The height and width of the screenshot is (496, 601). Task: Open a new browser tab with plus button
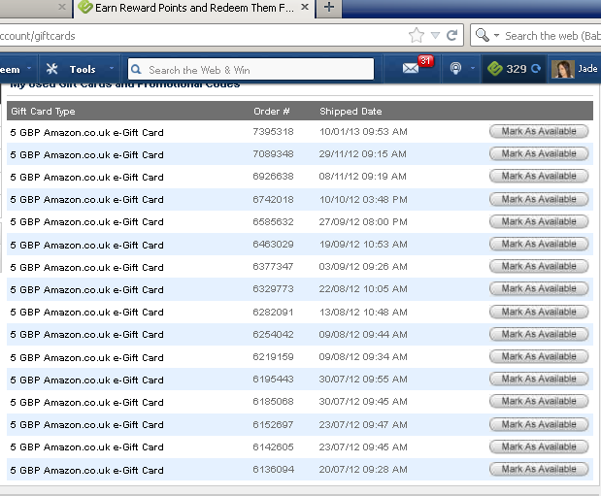(x=329, y=8)
